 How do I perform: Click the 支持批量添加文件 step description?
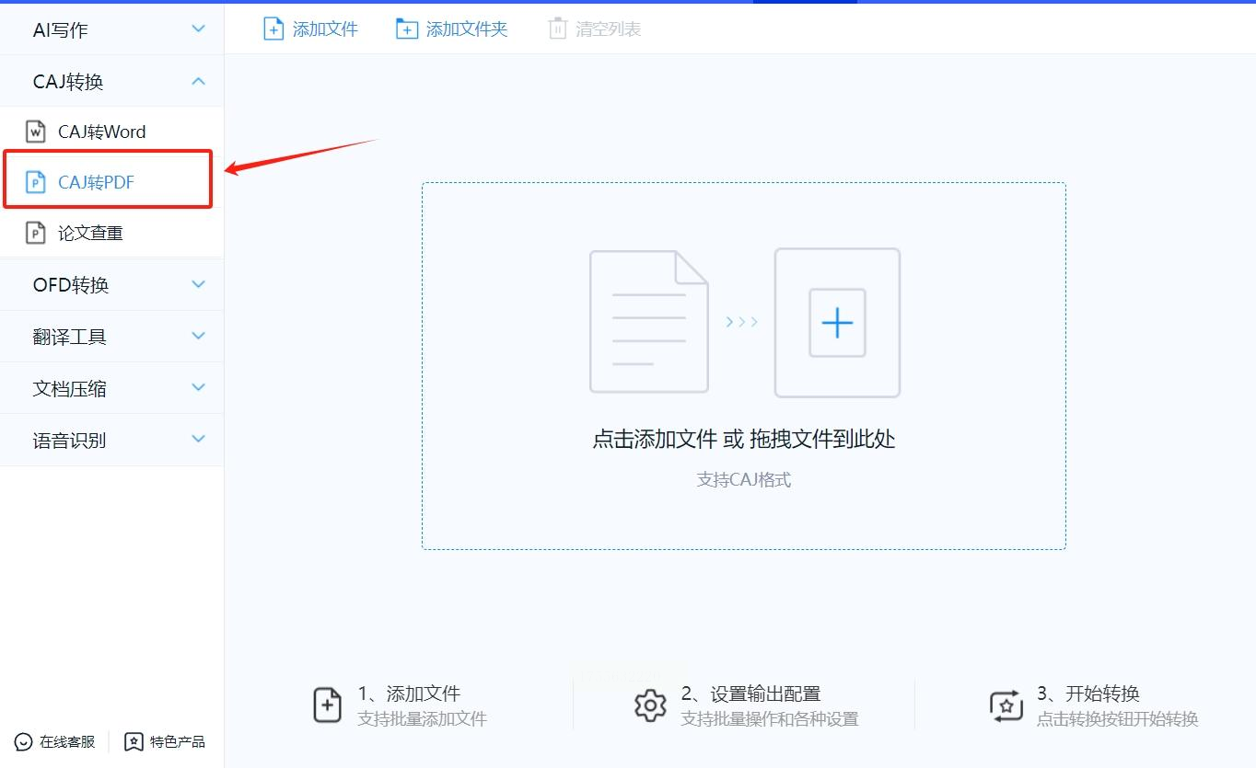click(422, 719)
